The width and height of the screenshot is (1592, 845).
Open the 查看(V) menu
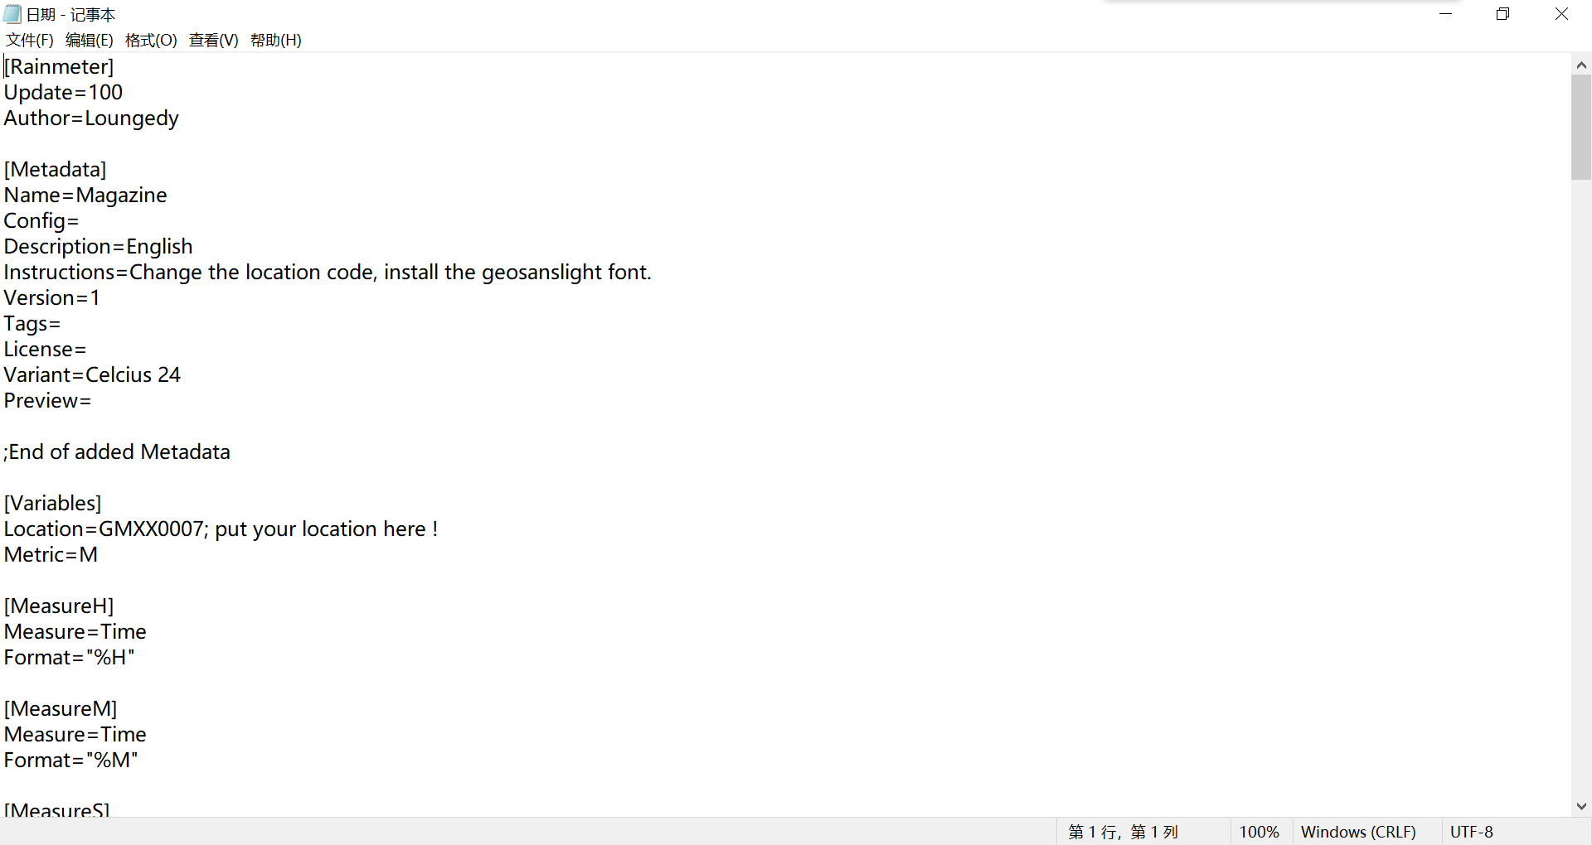pyautogui.click(x=214, y=40)
